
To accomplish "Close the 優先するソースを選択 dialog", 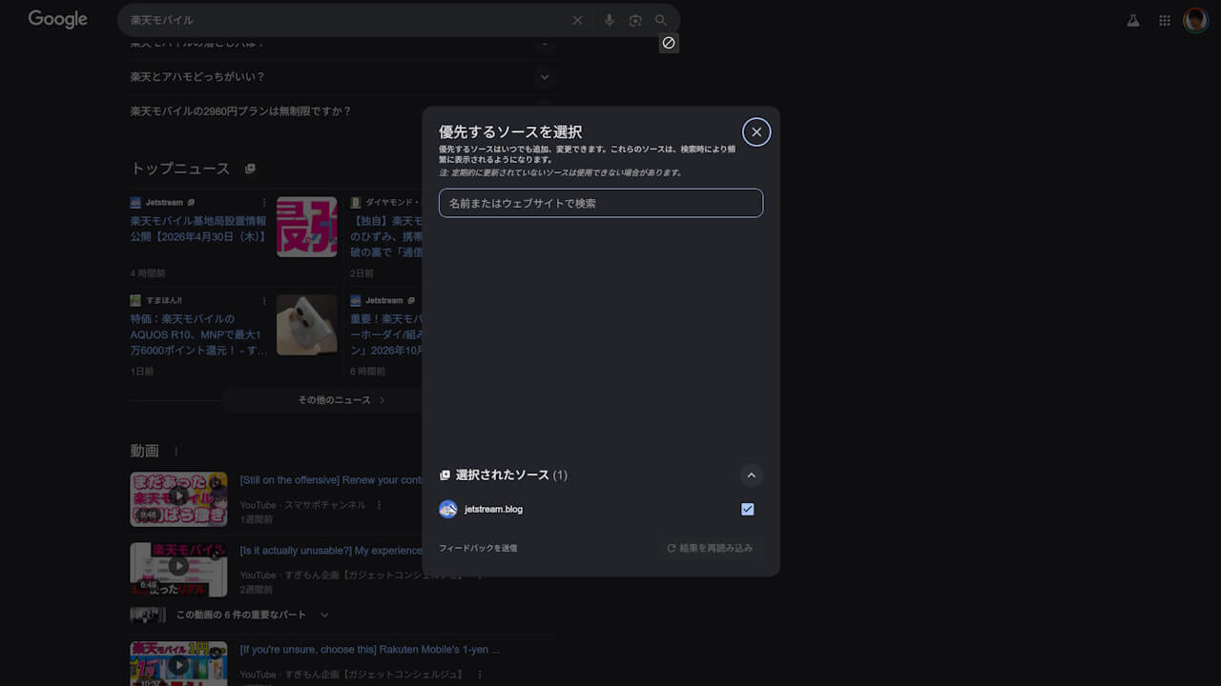I will [756, 132].
